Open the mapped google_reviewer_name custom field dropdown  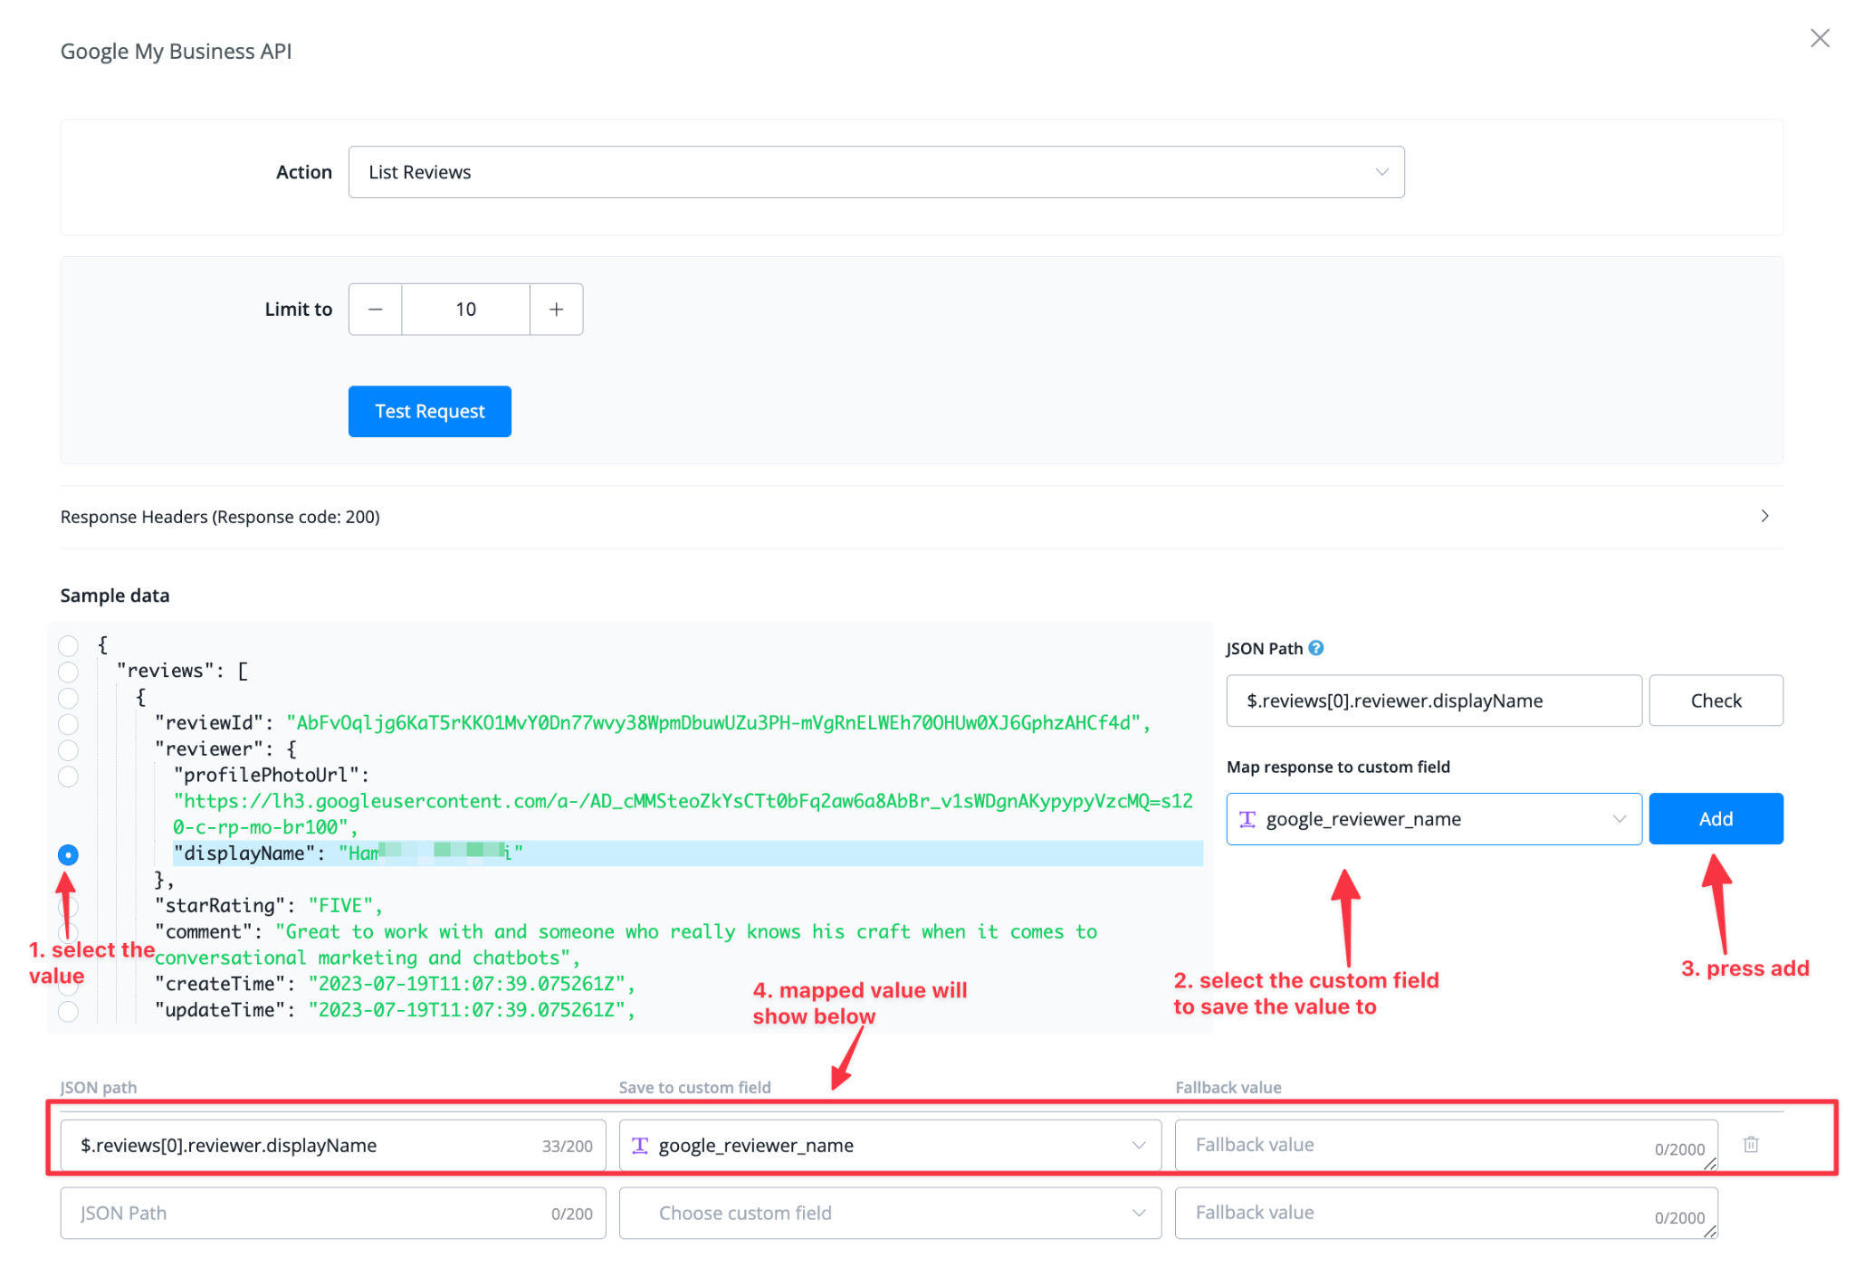(x=890, y=1146)
